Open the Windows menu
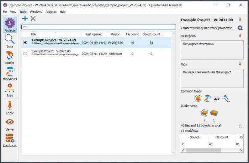 point(36,12)
